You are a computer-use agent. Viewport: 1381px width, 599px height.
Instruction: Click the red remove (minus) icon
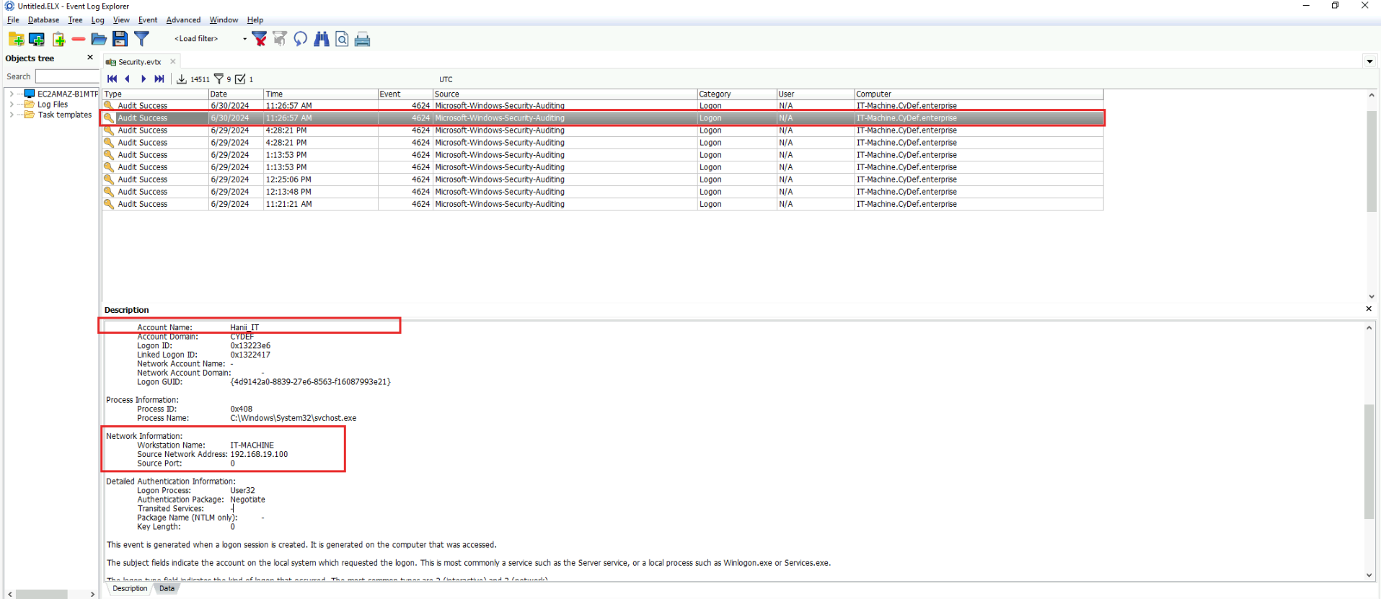(x=79, y=39)
